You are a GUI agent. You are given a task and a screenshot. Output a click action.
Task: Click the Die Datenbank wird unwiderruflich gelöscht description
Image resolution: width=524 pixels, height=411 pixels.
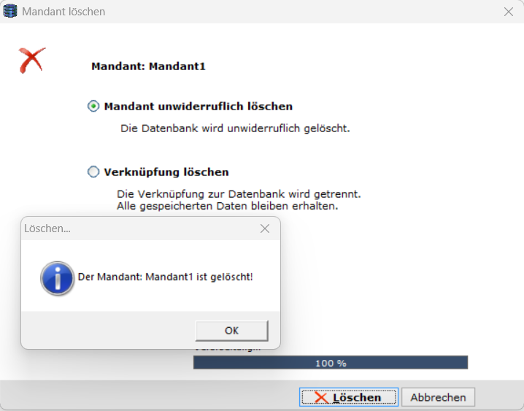pyautogui.click(x=235, y=128)
